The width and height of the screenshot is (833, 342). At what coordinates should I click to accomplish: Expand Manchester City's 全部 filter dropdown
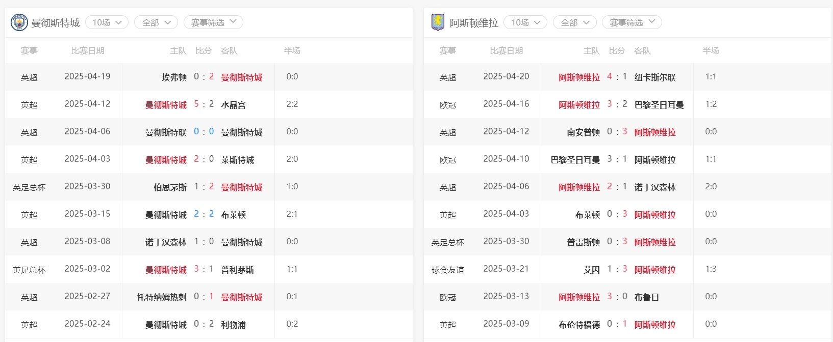point(156,22)
